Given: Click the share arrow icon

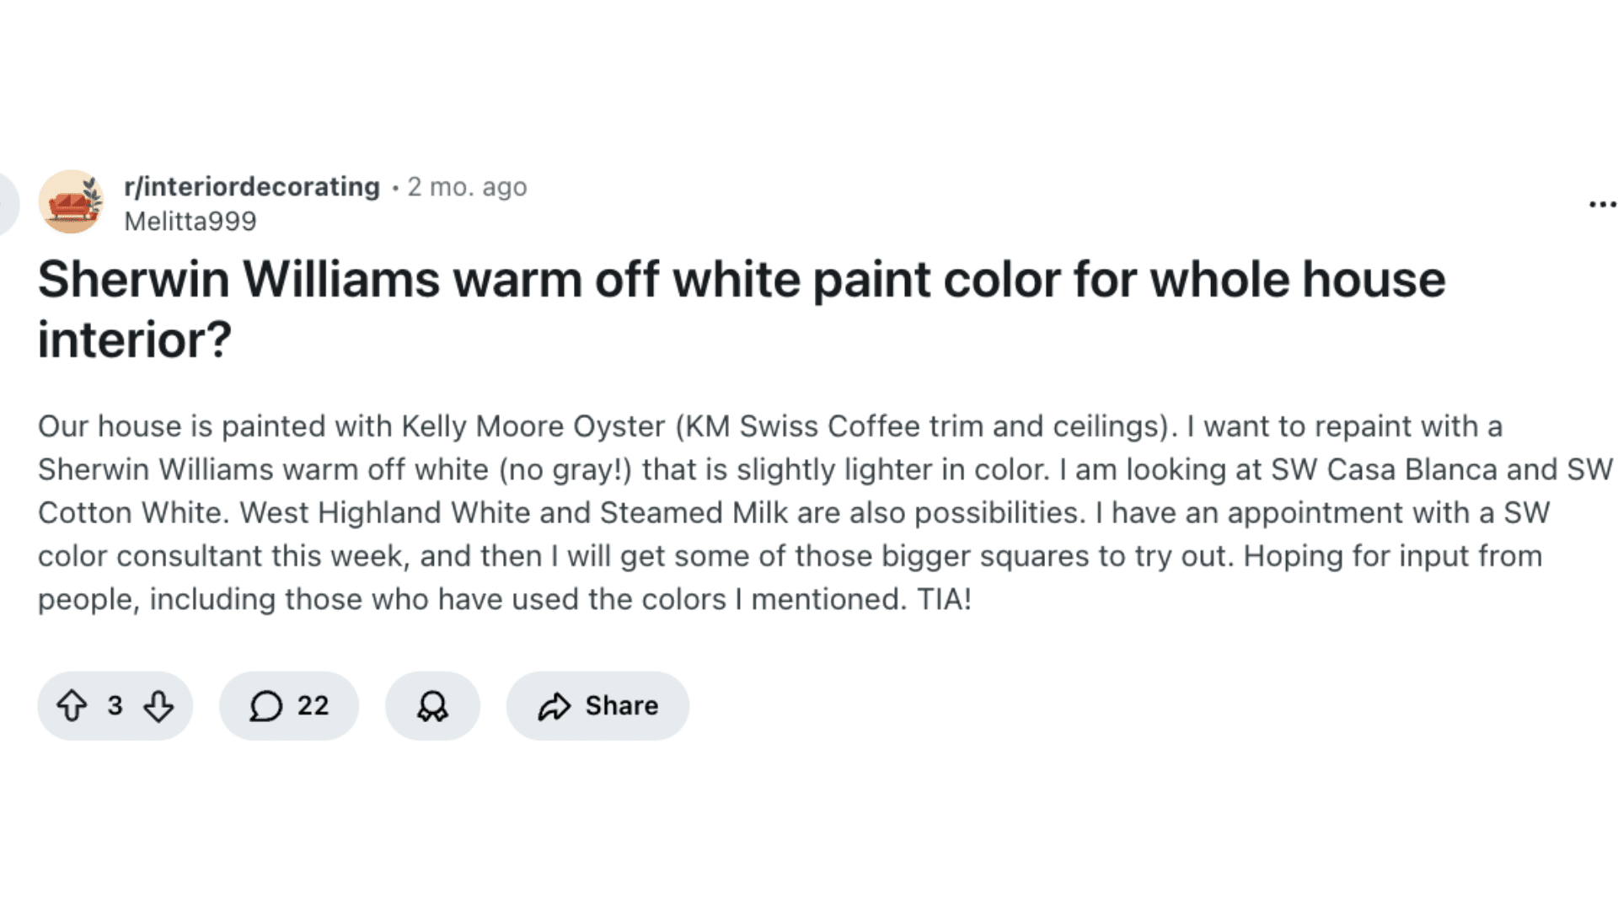Looking at the screenshot, I should tap(554, 706).
